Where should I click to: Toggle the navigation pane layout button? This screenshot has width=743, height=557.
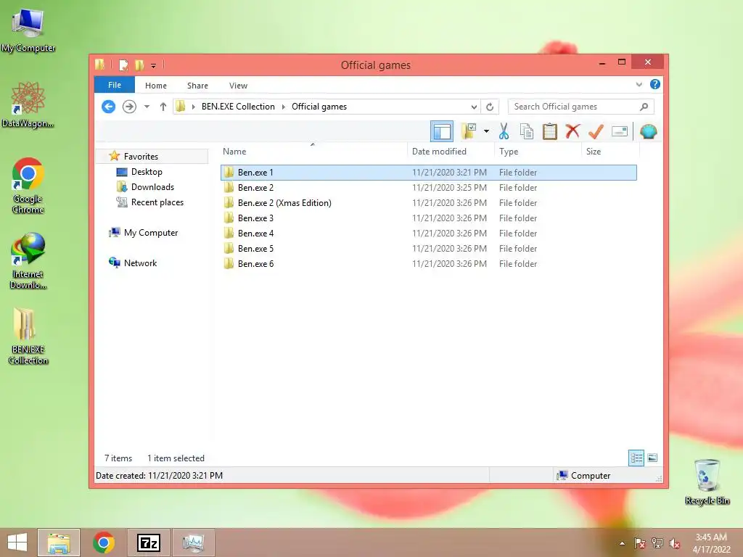(x=442, y=131)
